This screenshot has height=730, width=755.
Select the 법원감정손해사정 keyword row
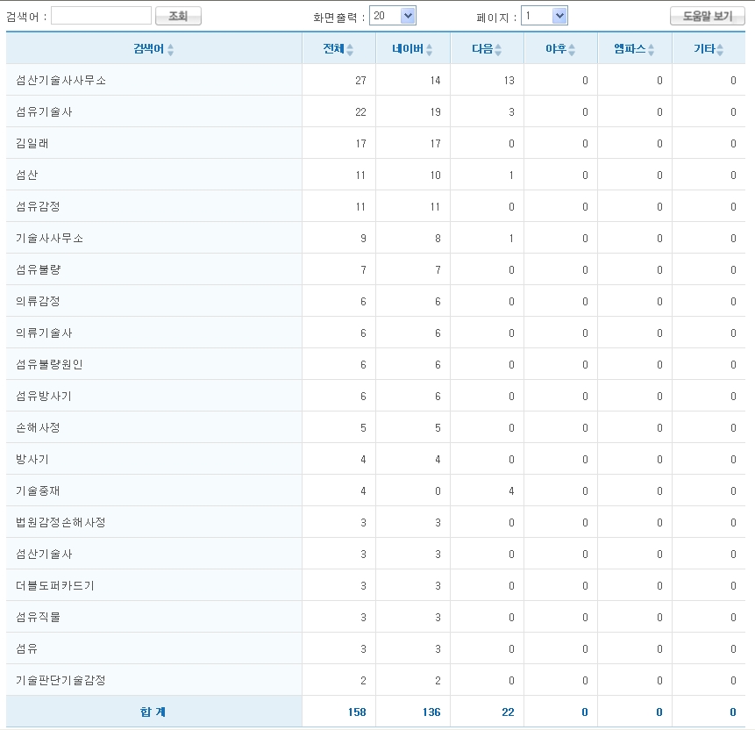click(61, 522)
